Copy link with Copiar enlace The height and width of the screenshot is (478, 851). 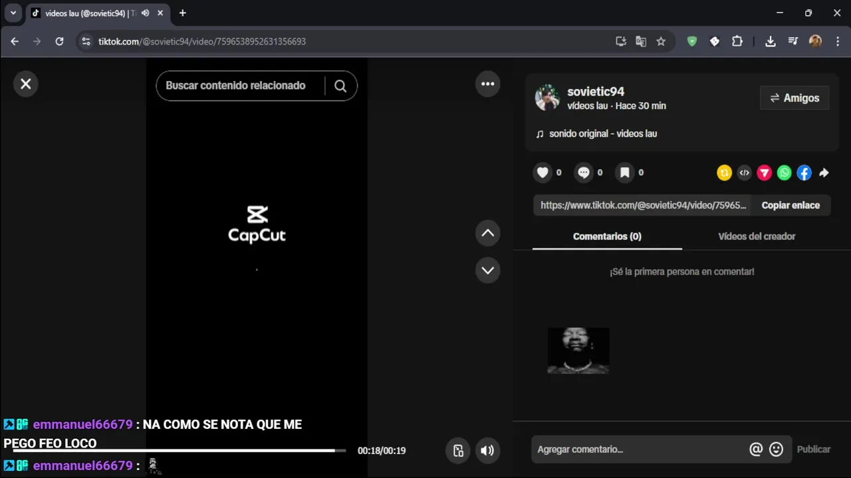pyautogui.click(x=790, y=205)
